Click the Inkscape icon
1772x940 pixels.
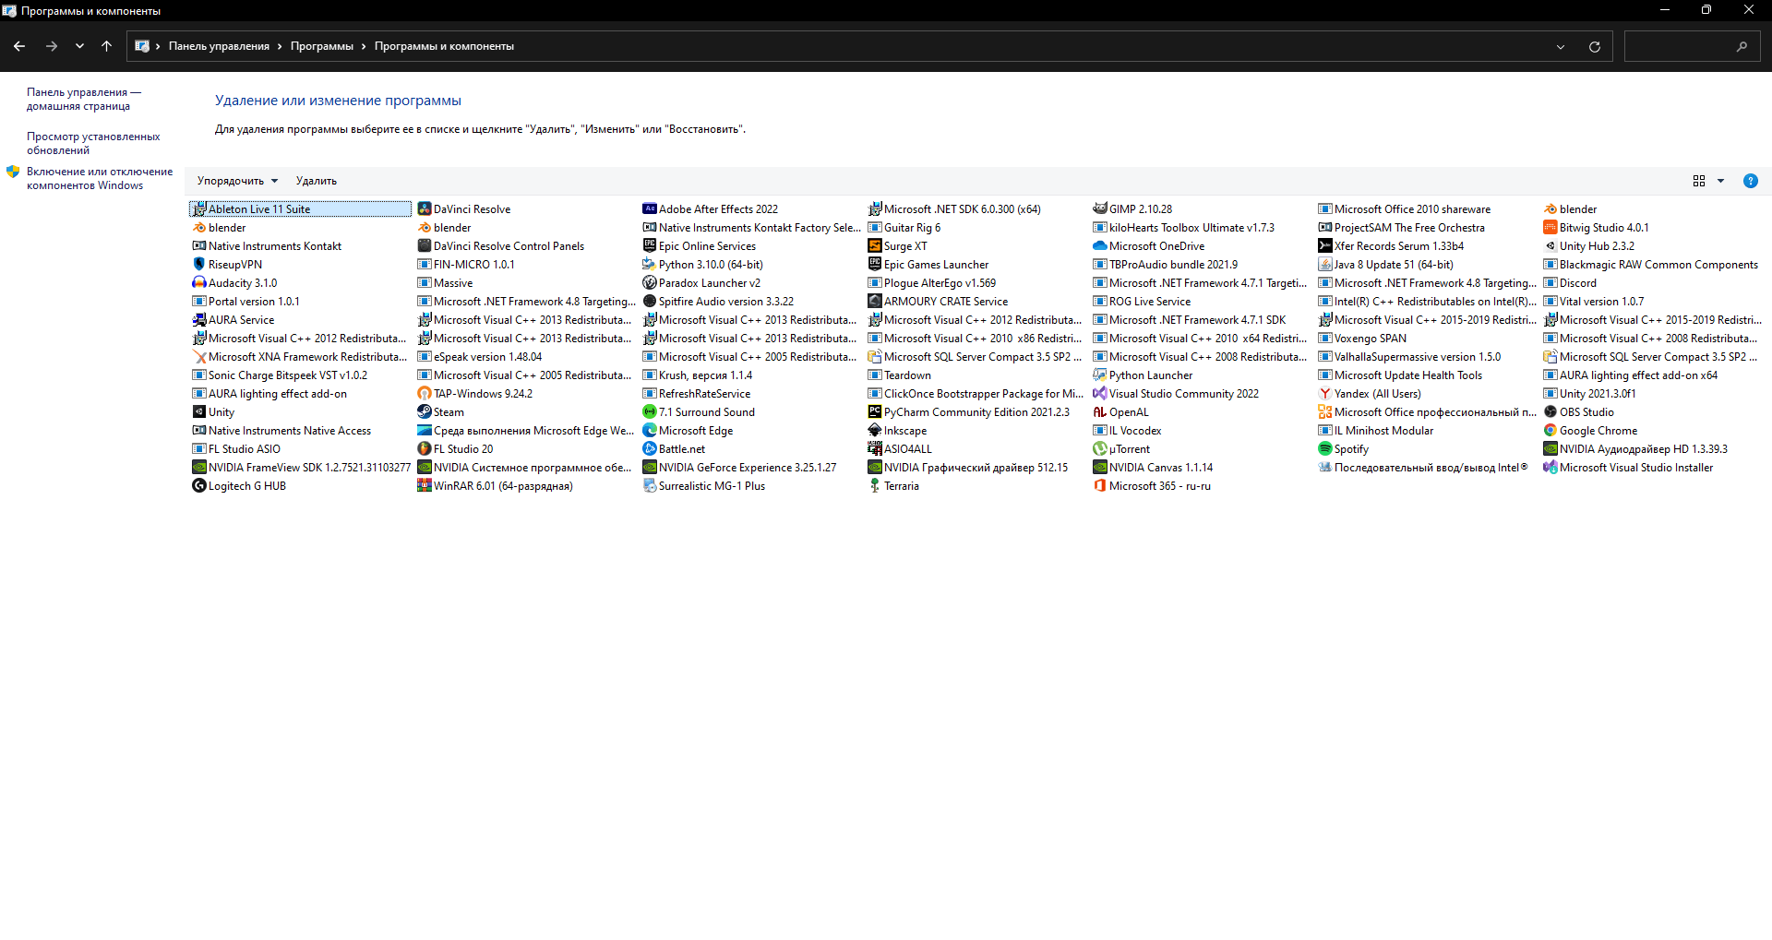coord(875,431)
